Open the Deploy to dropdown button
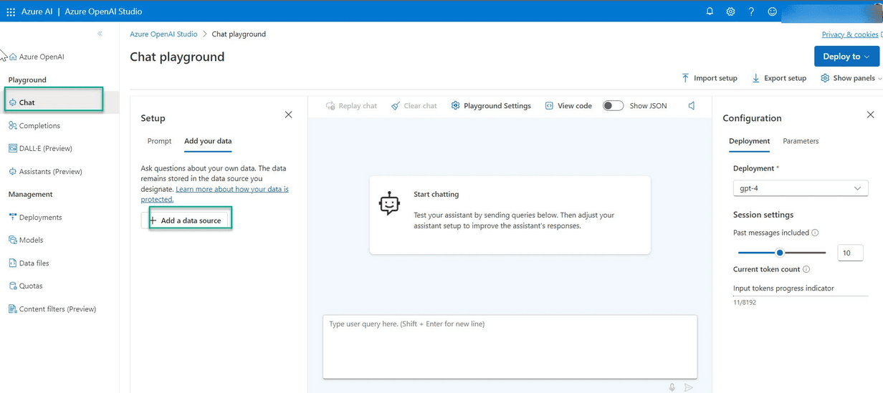Image resolution: width=883 pixels, height=393 pixels. click(846, 57)
